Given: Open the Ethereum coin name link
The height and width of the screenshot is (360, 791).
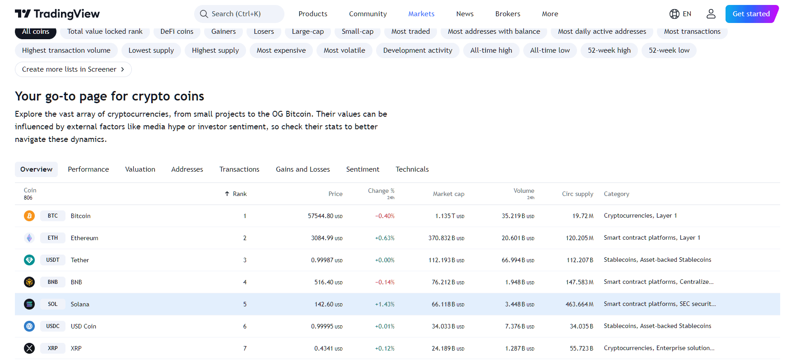Looking at the screenshot, I should pyautogui.click(x=84, y=238).
